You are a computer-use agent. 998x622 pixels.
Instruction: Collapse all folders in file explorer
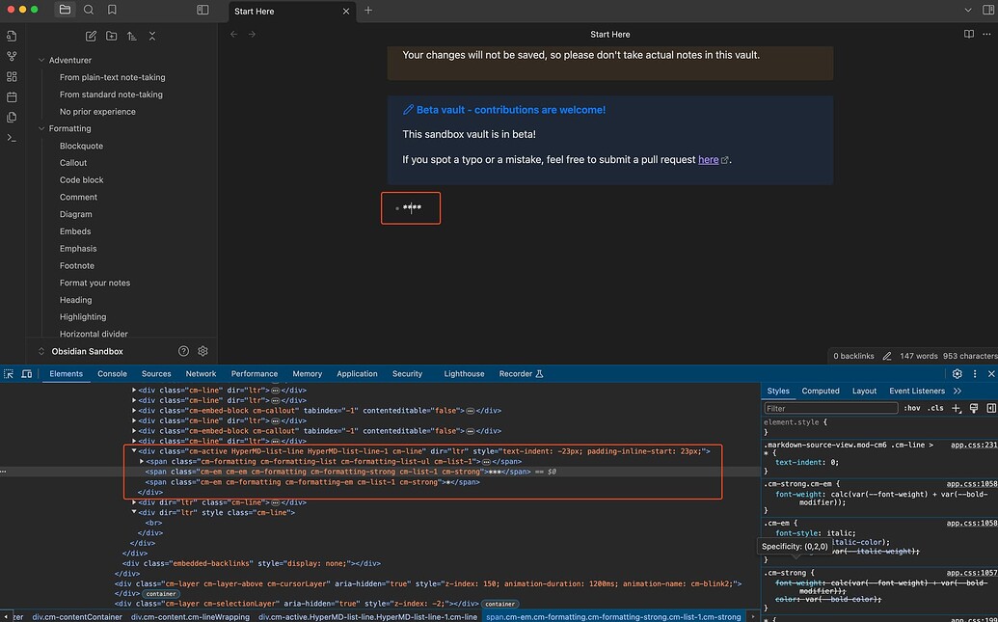[152, 37]
